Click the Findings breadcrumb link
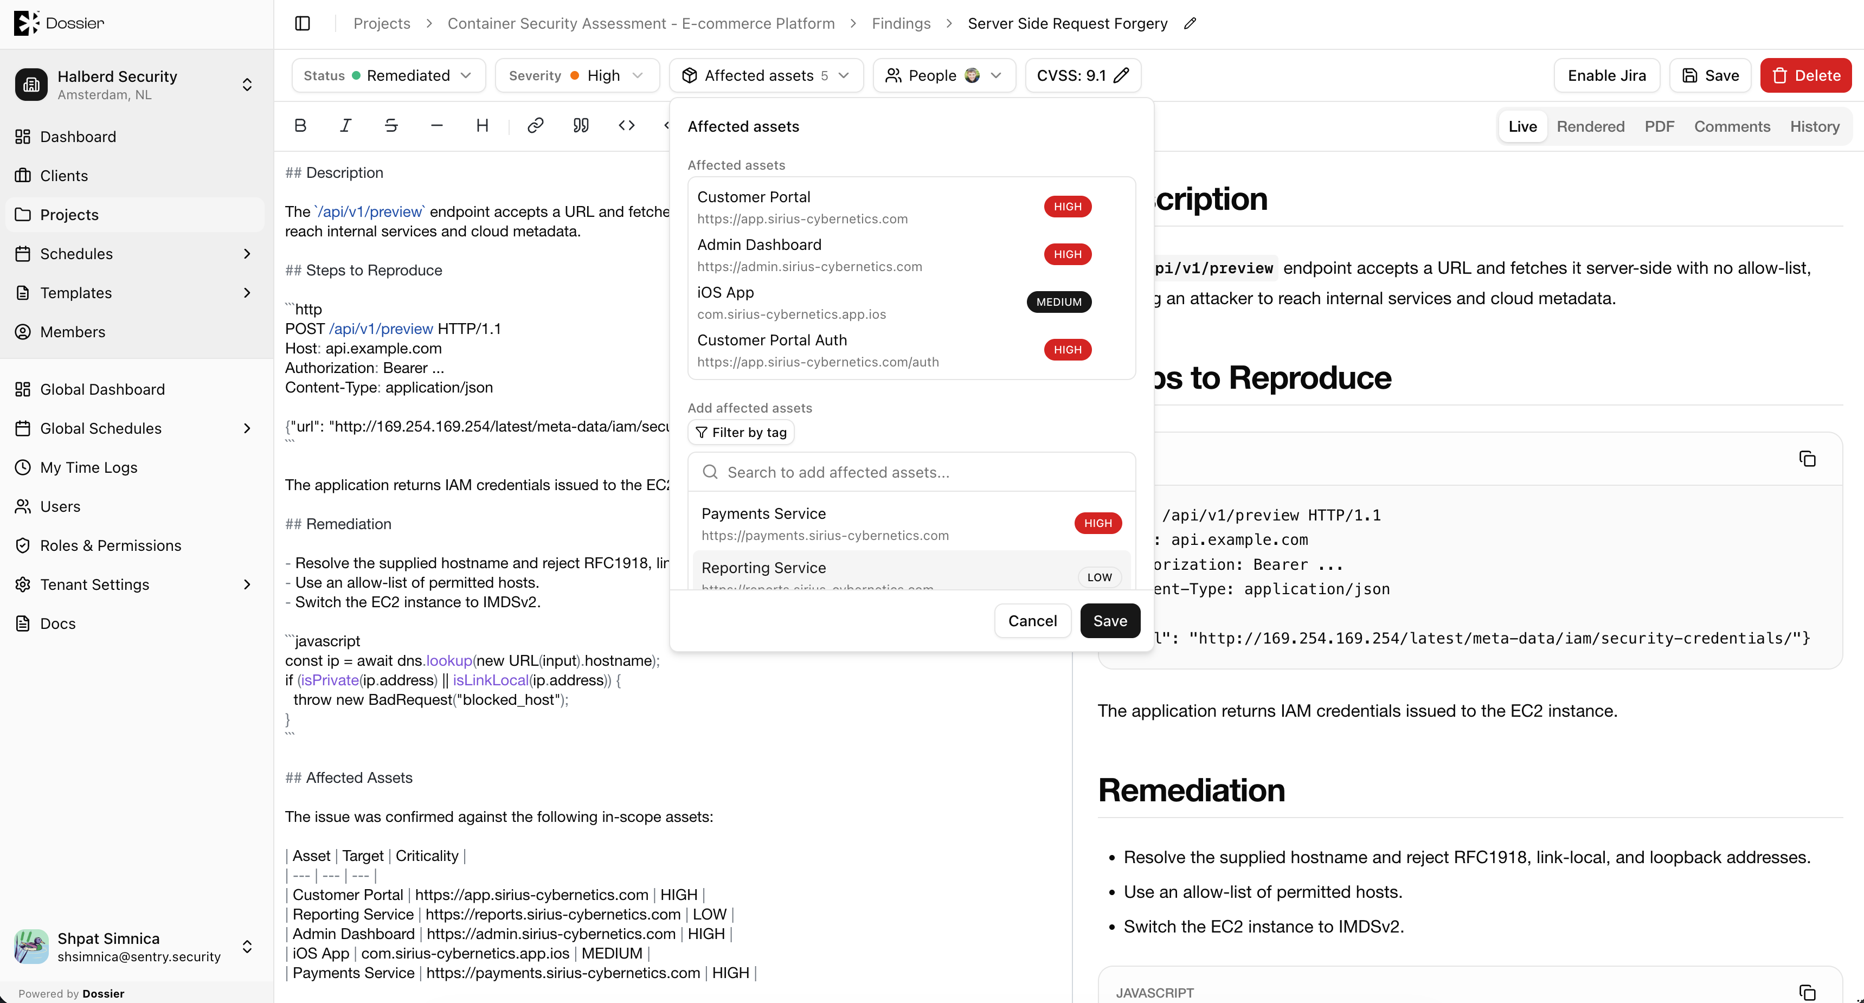The height and width of the screenshot is (1003, 1864). click(901, 23)
